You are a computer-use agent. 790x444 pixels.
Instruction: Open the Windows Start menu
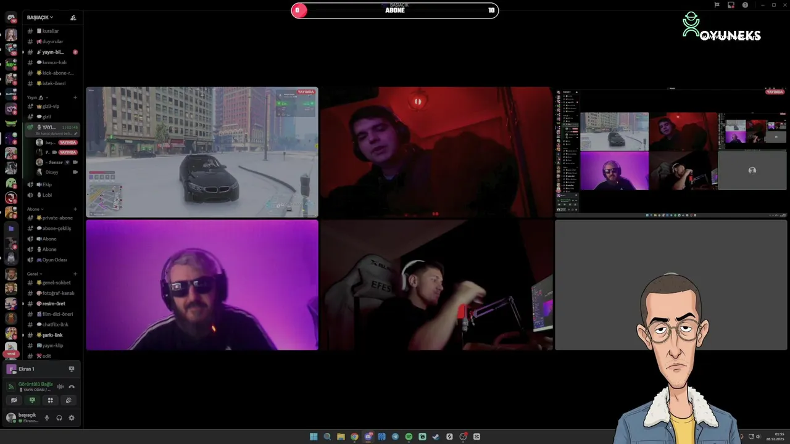click(314, 437)
